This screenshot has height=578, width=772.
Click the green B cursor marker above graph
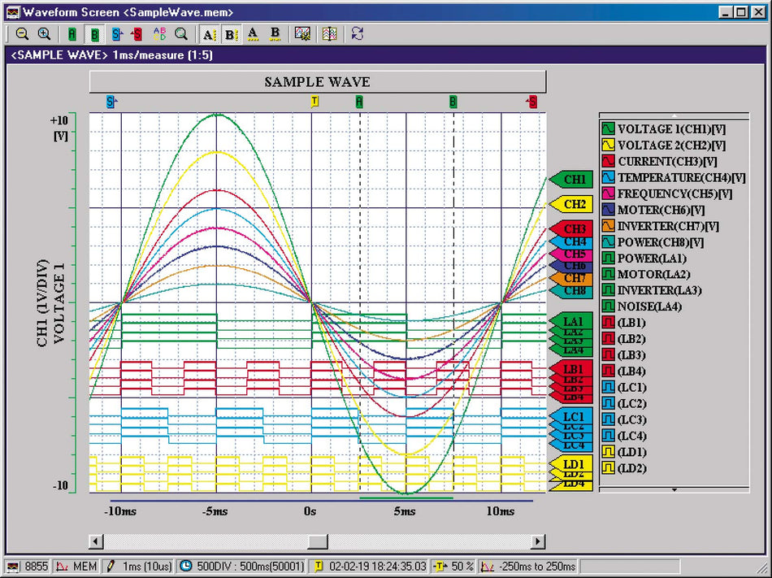coord(453,102)
